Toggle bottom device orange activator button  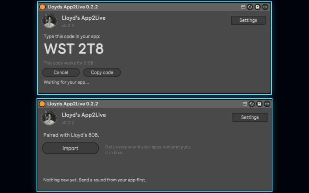tap(42, 104)
